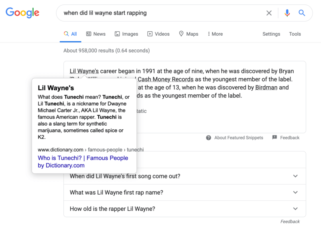Click inside the search input box
The height and width of the screenshot is (232, 321).
coord(160,13)
